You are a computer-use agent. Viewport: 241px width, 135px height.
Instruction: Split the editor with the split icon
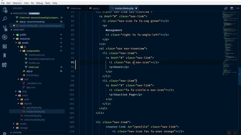coord(232,8)
